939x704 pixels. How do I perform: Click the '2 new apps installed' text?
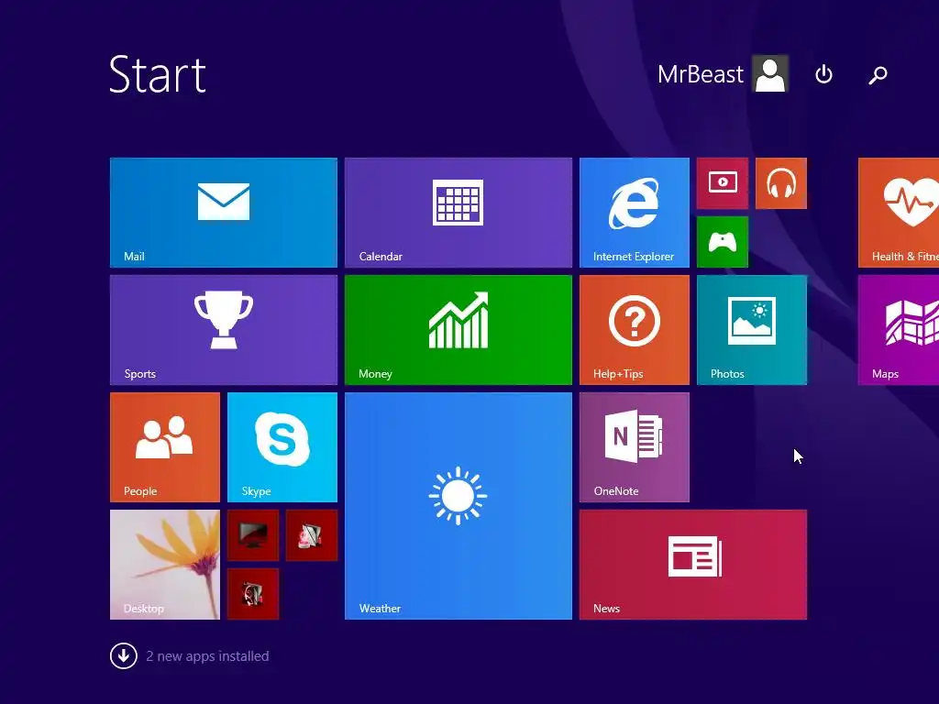coord(207,656)
